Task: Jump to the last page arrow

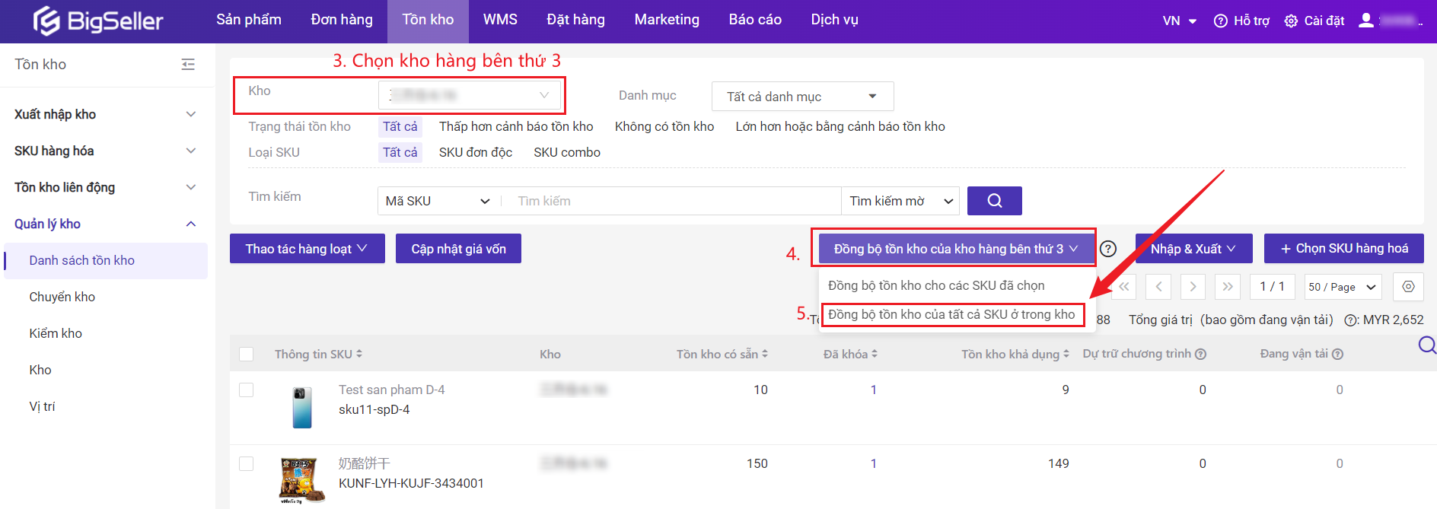Action: (x=1227, y=287)
